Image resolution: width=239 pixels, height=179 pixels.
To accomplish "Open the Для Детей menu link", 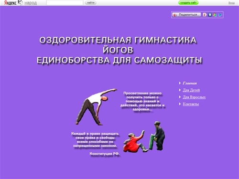I will coord(191,90).
